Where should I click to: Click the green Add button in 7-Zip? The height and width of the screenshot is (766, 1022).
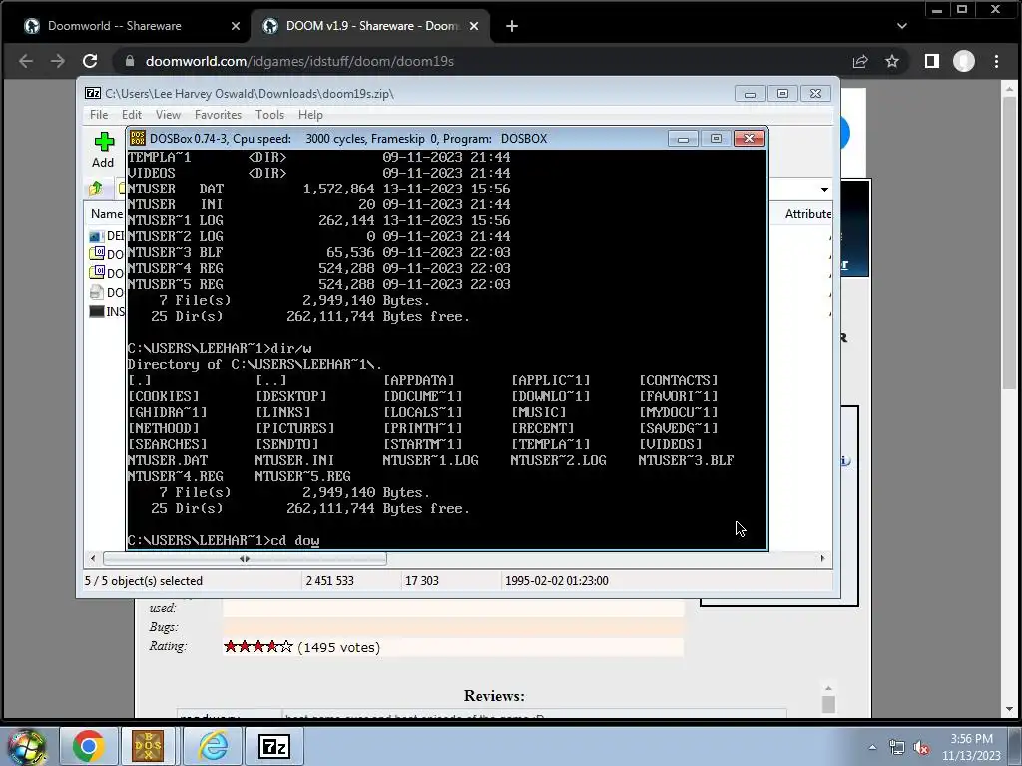(x=103, y=150)
